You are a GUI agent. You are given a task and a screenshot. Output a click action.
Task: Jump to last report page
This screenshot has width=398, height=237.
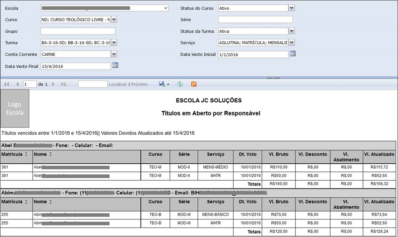click(x=64, y=84)
